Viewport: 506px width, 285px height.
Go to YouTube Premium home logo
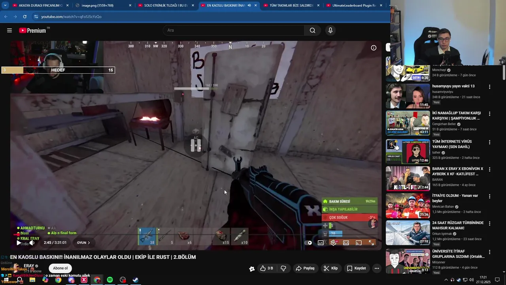[32, 30]
